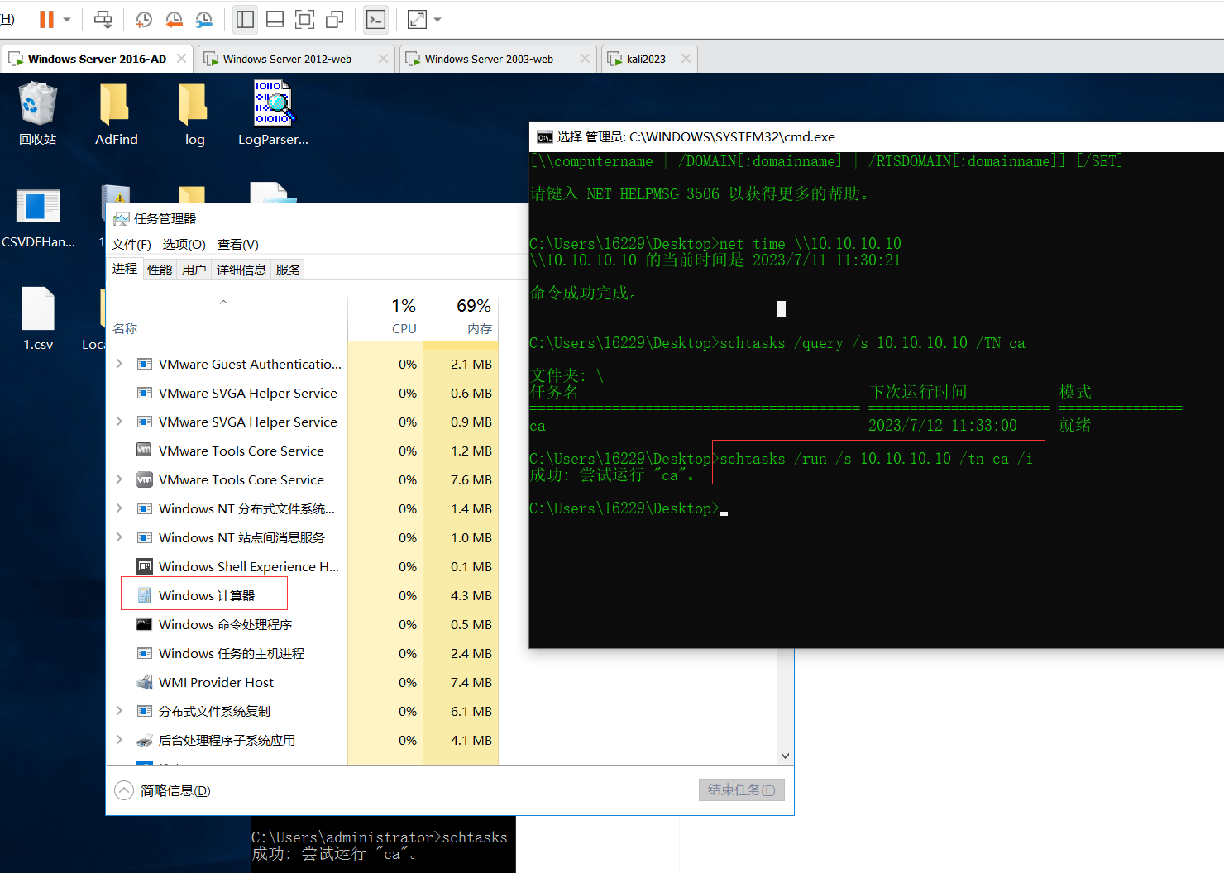Open the snapshot manager icon
The width and height of the screenshot is (1224, 873).
[203, 19]
